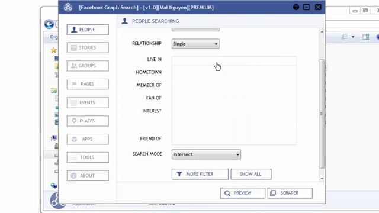Click the Scraper button
The width and height of the screenshot is (379, 213).
290,193
